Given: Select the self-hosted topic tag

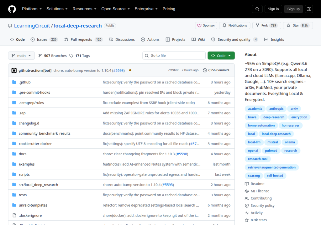Looking at the screenshot, I should (x=275, y=176).
